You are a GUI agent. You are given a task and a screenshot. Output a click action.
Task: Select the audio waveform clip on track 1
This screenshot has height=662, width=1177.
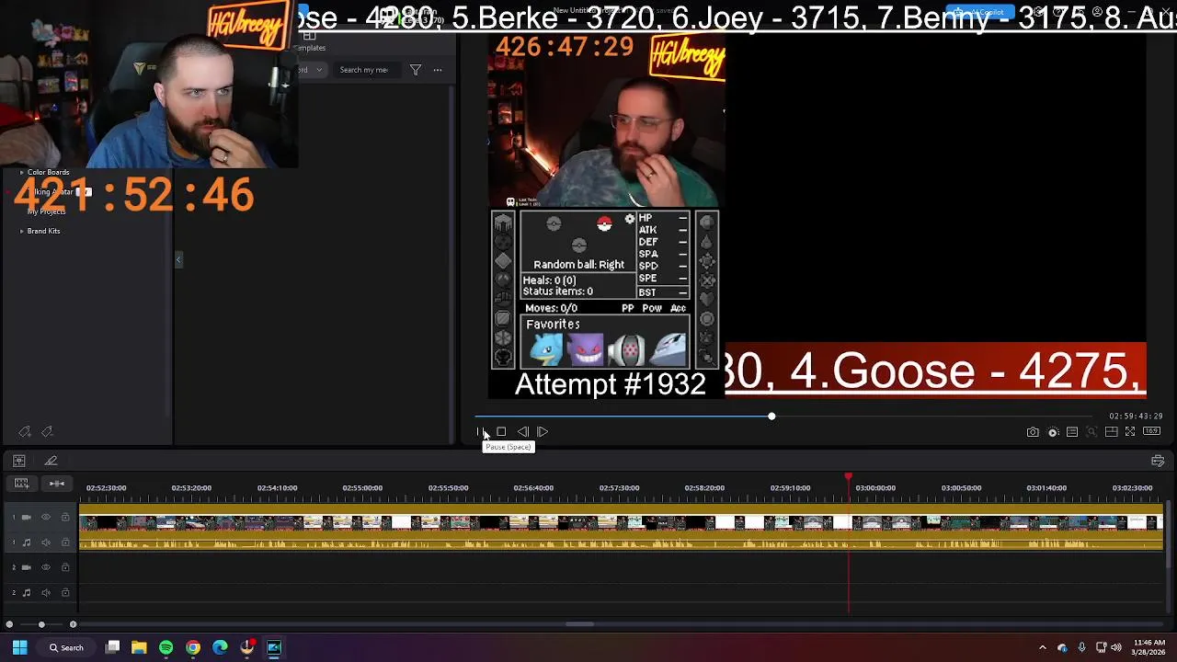[621, 542]
